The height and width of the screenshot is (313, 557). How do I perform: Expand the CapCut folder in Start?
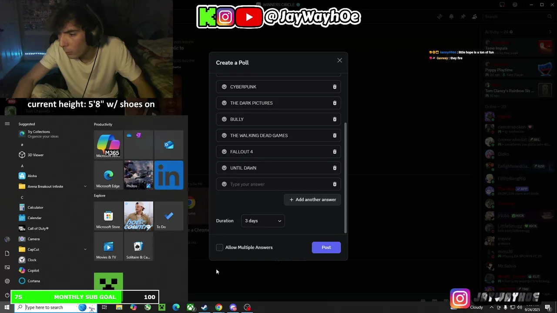85,250
